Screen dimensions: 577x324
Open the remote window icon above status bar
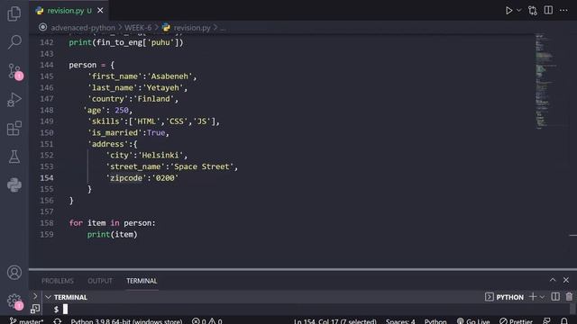[x=35, y=309]
